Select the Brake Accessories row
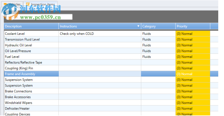 click(x=111, y=97)
